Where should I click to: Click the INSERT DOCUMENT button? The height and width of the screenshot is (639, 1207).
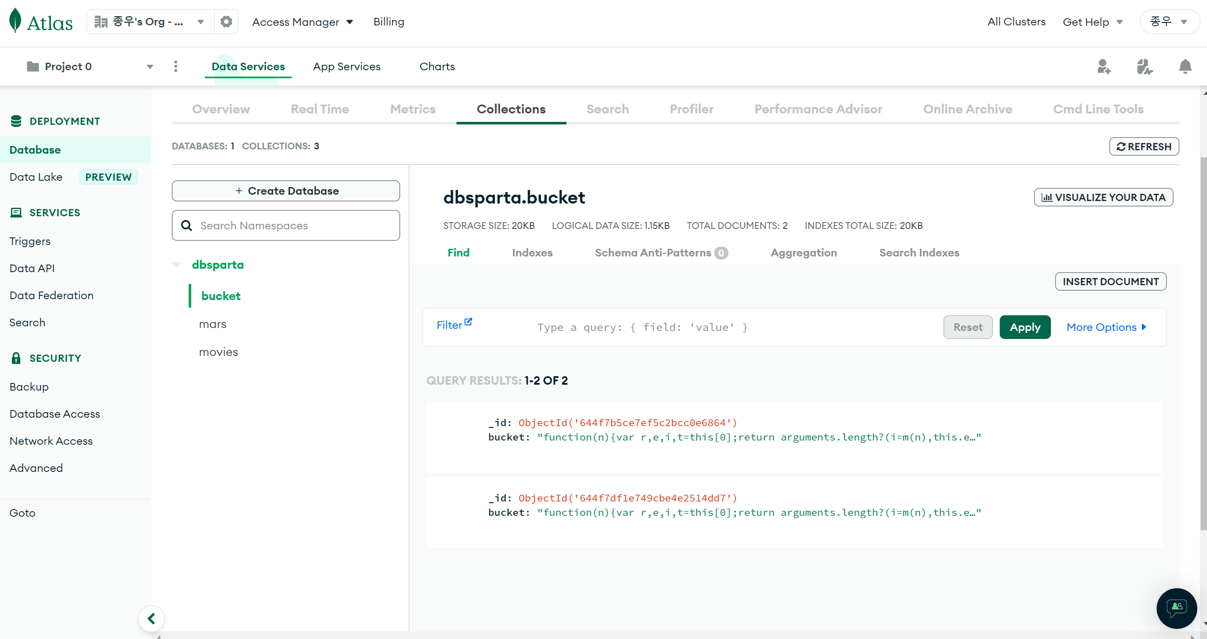[1111, 282]
